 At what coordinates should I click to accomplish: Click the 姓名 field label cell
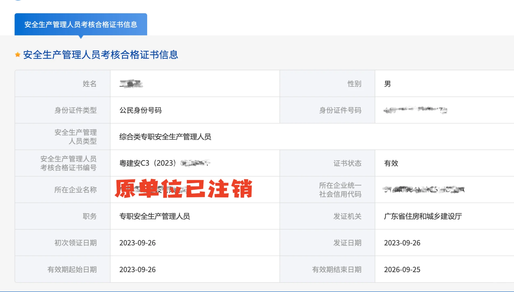(89, 84)
